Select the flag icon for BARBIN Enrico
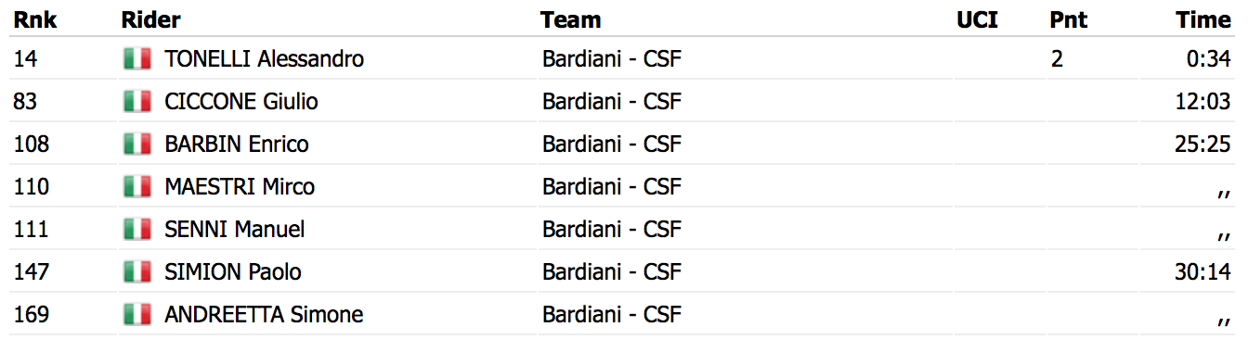The width and height of the screenshot is (1248, 352). [x=137, y=145]
